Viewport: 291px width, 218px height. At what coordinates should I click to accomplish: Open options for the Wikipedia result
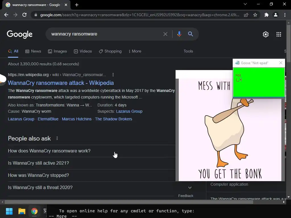click(x=113, y=75)
